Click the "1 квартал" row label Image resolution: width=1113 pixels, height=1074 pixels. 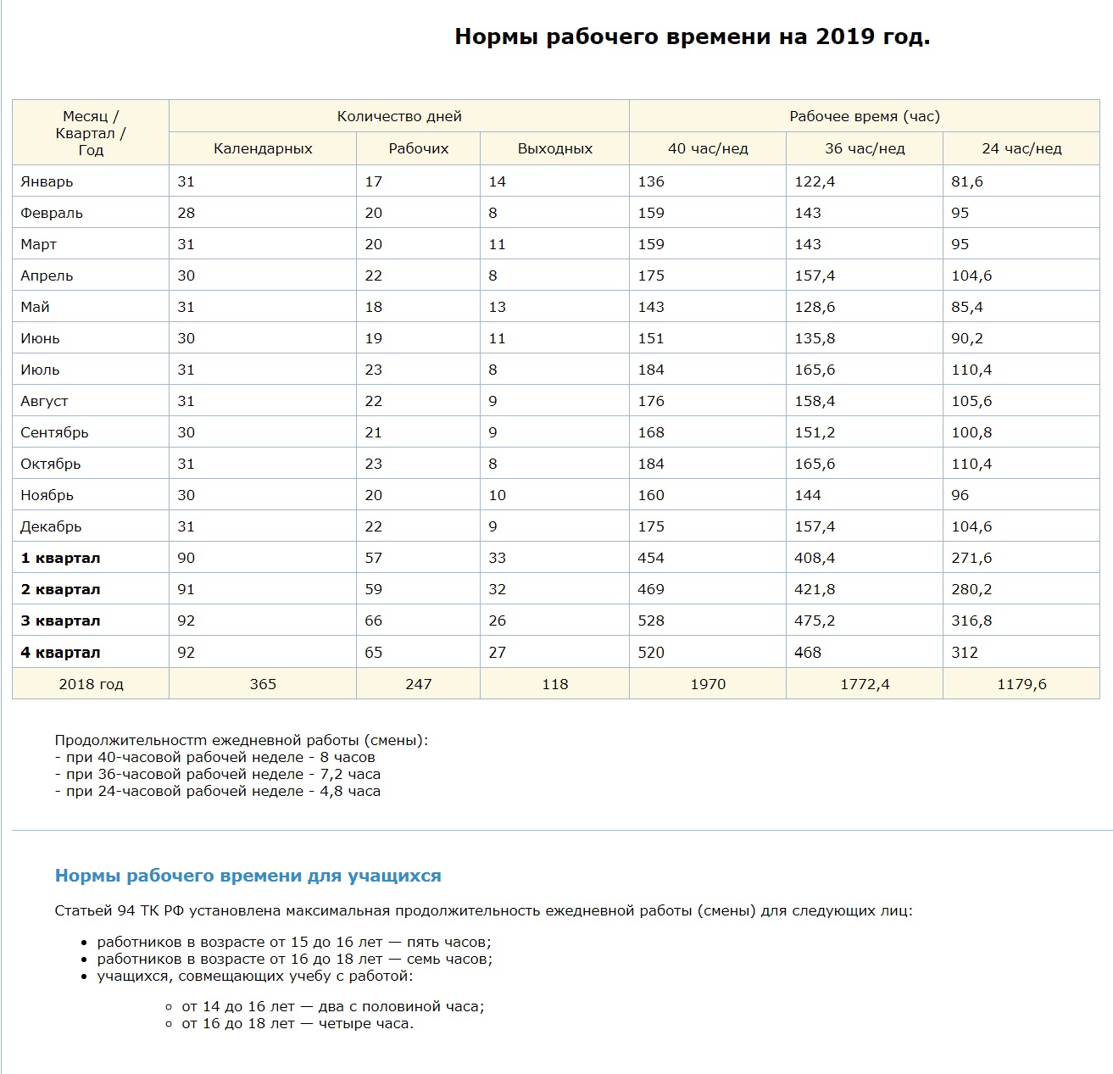[60, 558]
